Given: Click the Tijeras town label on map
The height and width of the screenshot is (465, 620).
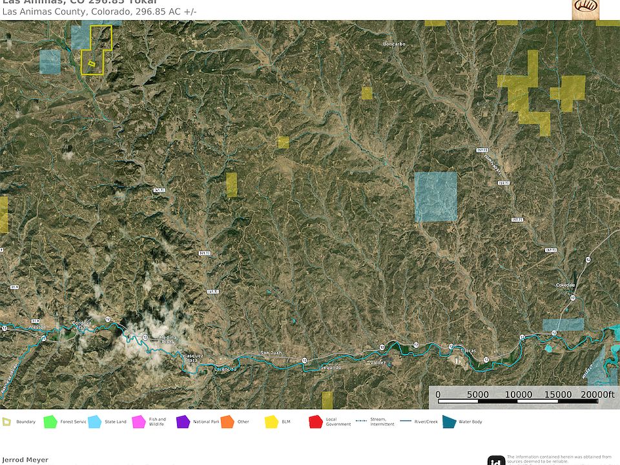Looking at the screenshot, I should (468, 350).
